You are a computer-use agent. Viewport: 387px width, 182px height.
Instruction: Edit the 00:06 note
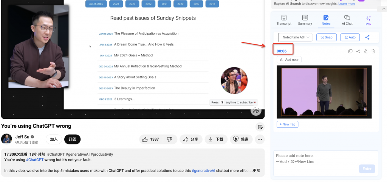tap(365, 51)
